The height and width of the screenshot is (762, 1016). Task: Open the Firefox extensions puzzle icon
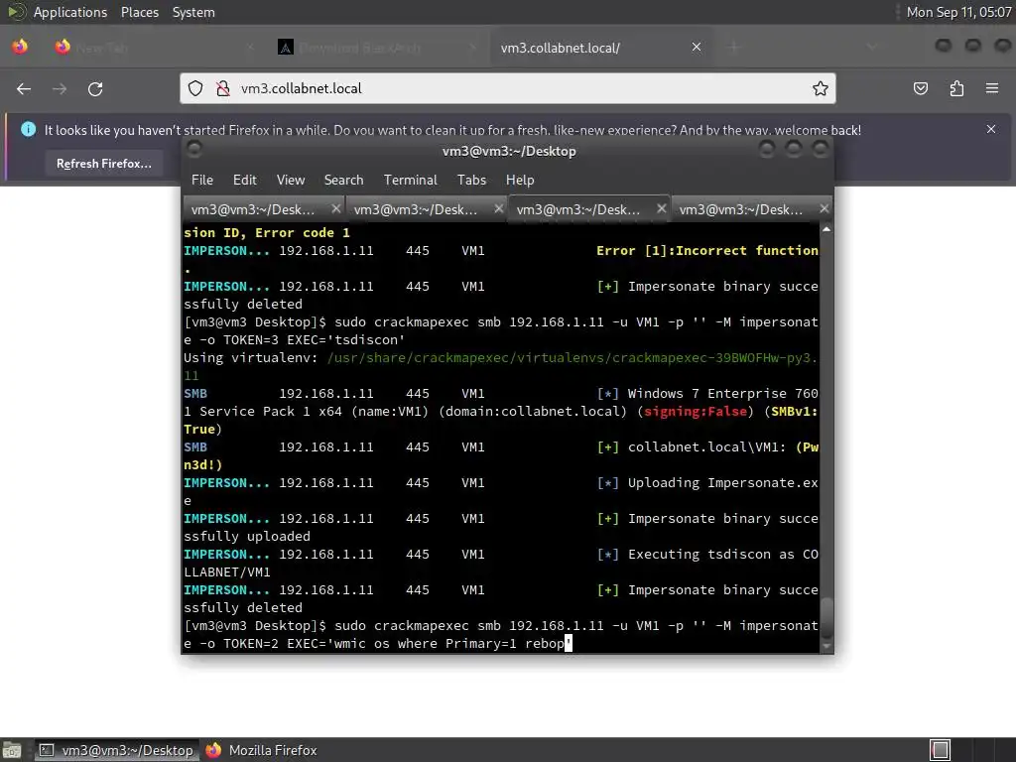coord(956,88)
